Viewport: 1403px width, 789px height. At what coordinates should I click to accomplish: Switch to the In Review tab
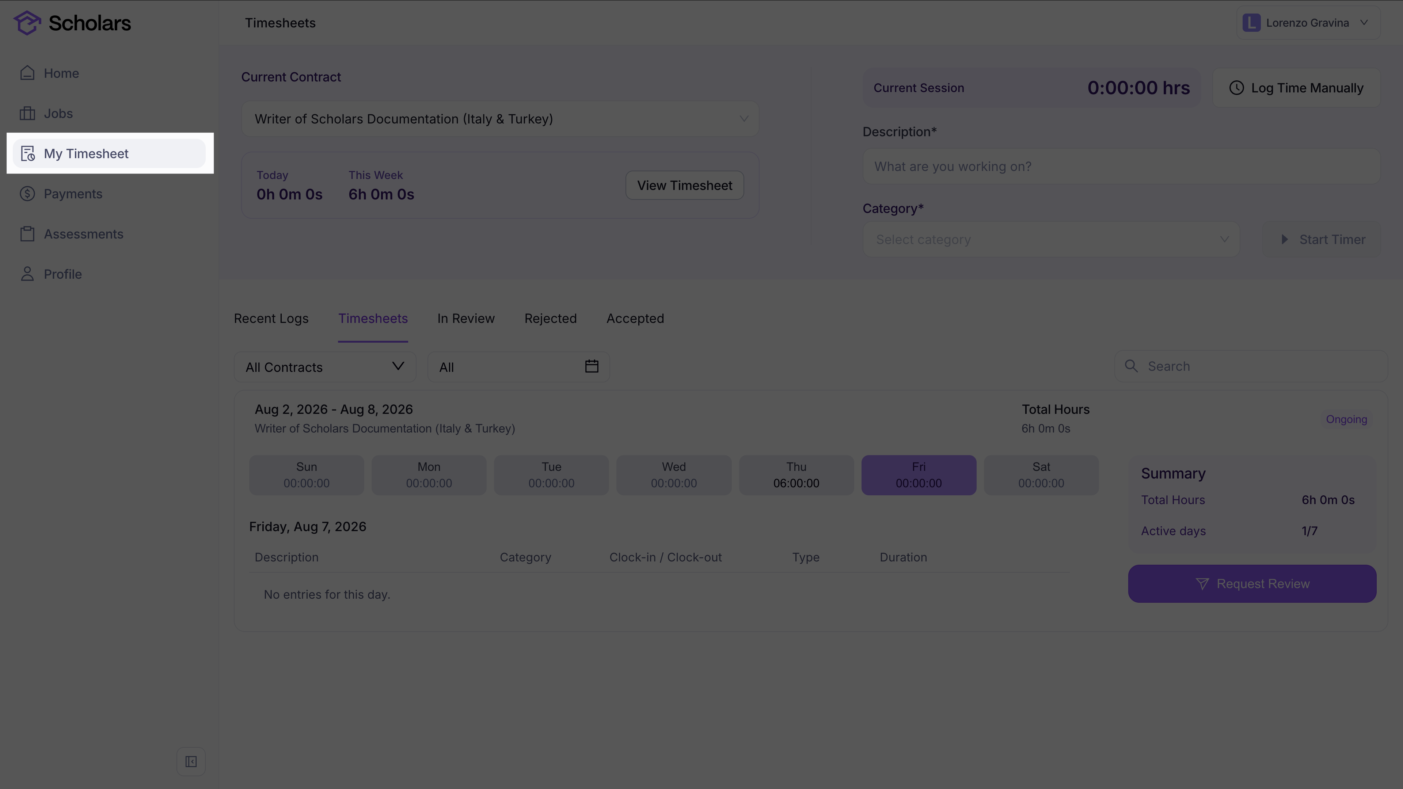point(466,319)
